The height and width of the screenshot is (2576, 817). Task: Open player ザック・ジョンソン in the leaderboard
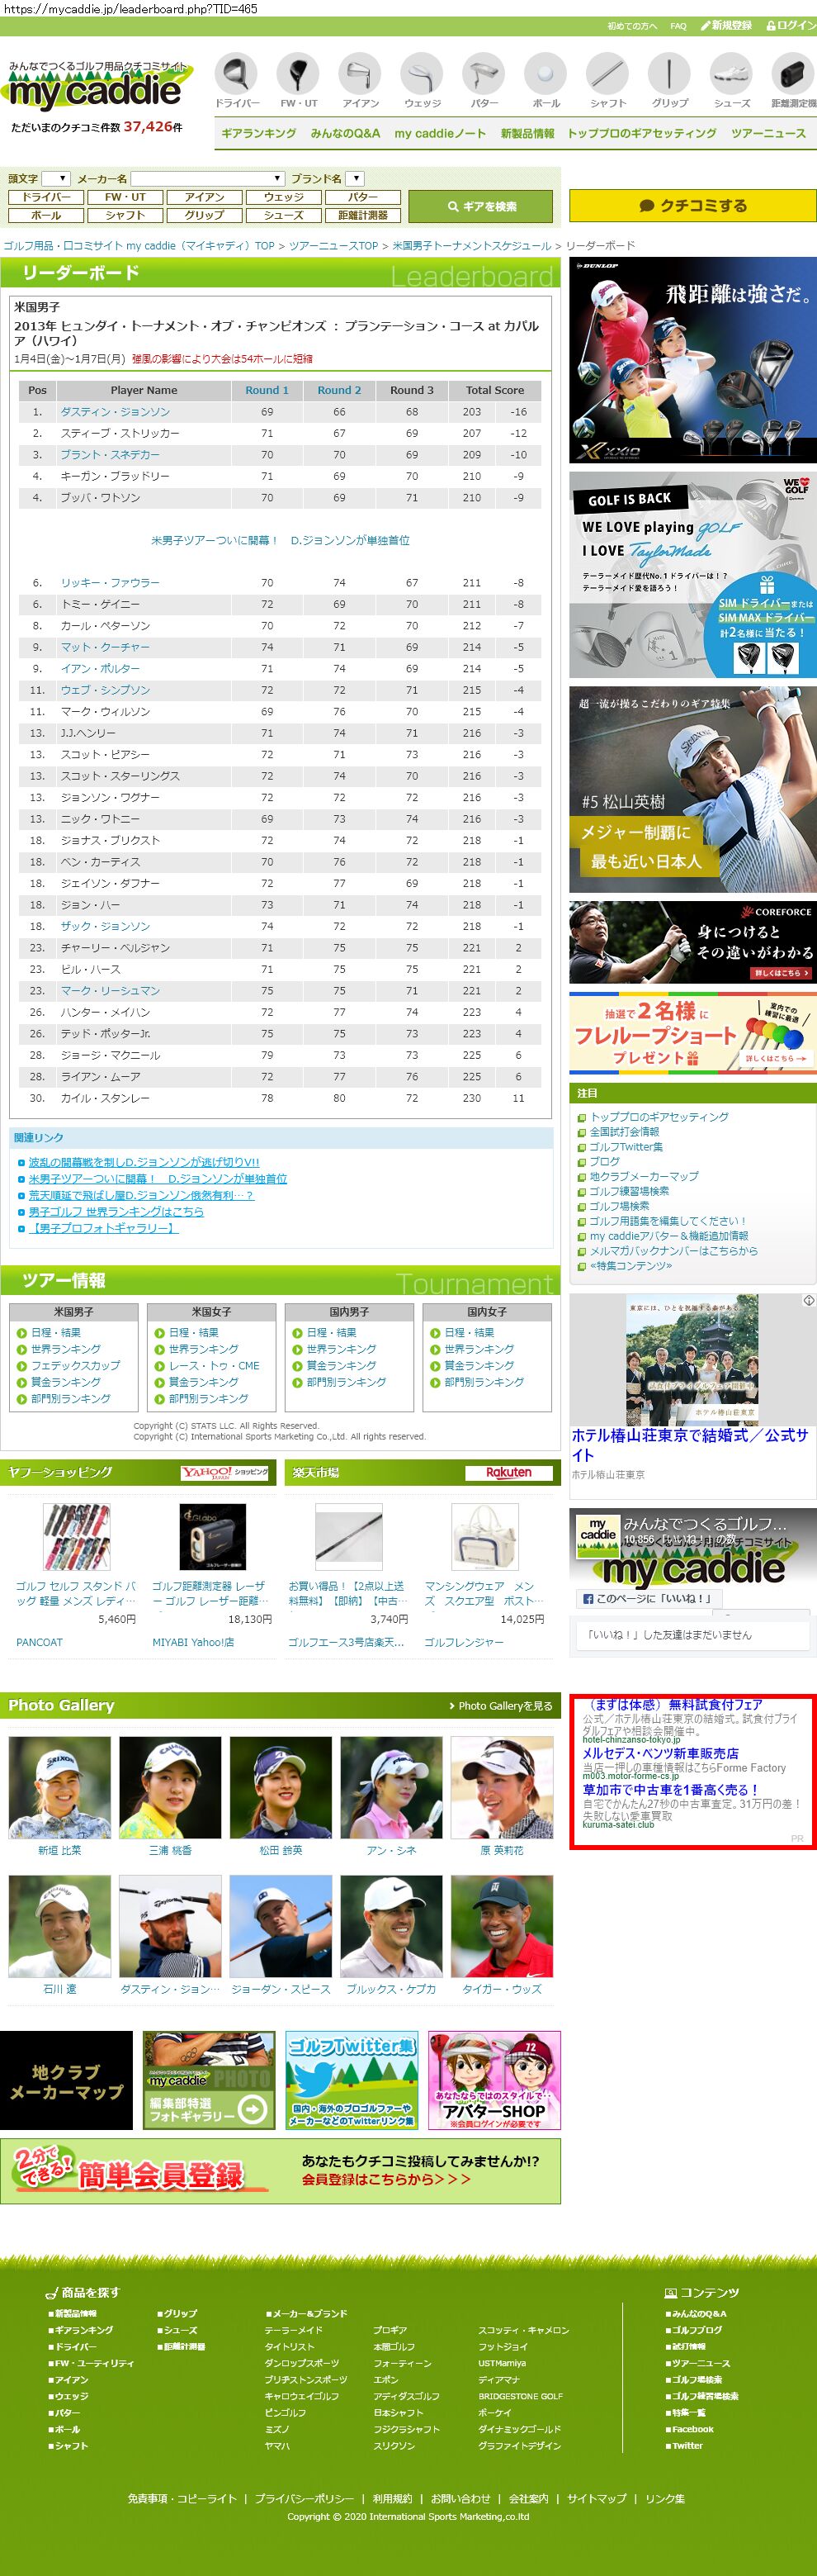(x=105, y=927)
